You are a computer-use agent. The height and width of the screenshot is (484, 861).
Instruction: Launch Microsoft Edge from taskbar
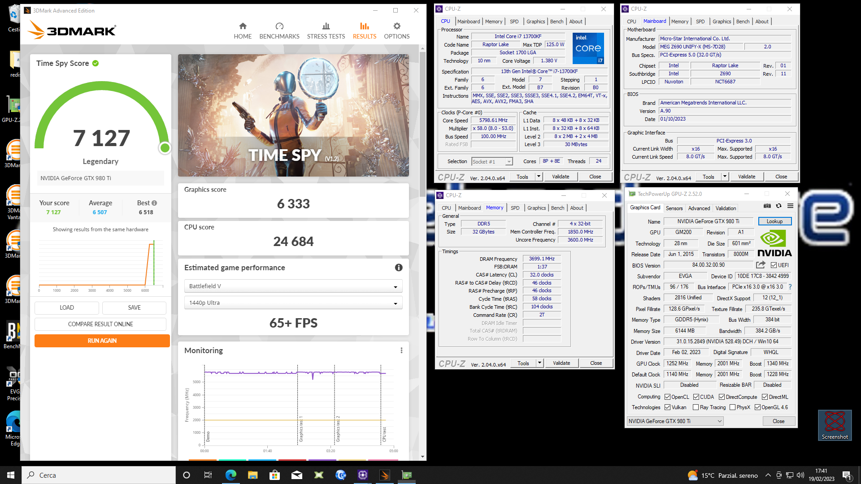click(x=230, y=475)
